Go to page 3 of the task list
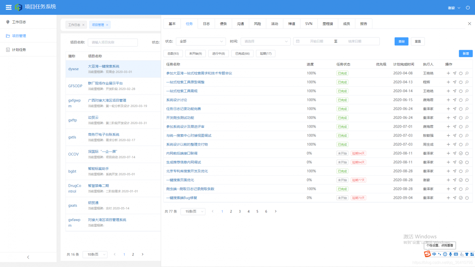Image resolution: width=475 pixels, height=267 pixels. coord(240,211)
